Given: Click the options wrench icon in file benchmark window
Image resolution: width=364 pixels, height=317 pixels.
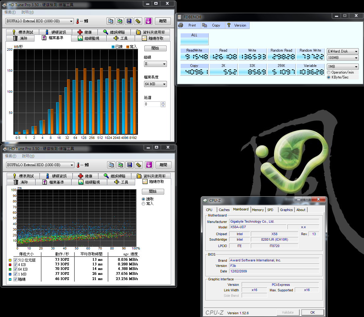Looking at the screenshot, I should point(138,21).
